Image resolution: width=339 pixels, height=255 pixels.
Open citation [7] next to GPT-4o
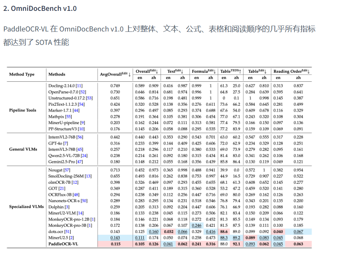pos(66,144)
